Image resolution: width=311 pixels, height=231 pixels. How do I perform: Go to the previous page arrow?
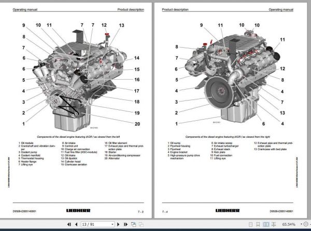coord(76,224)
